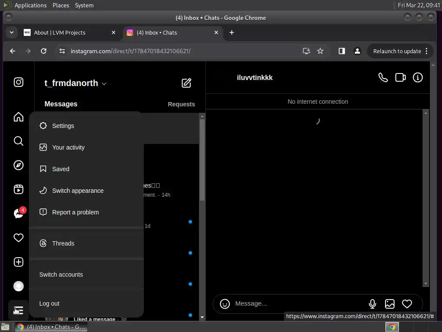Image resolution: width=442 pixels, height=332 pixels.
Task: Select Settings in More menu
Action: click(86, 126)
